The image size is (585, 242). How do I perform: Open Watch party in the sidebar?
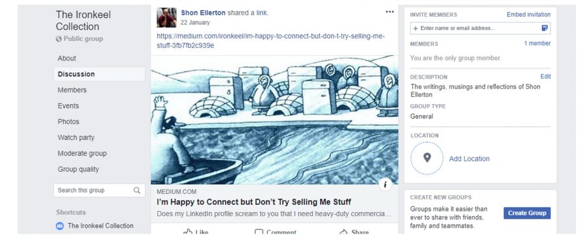coord(76,137)
